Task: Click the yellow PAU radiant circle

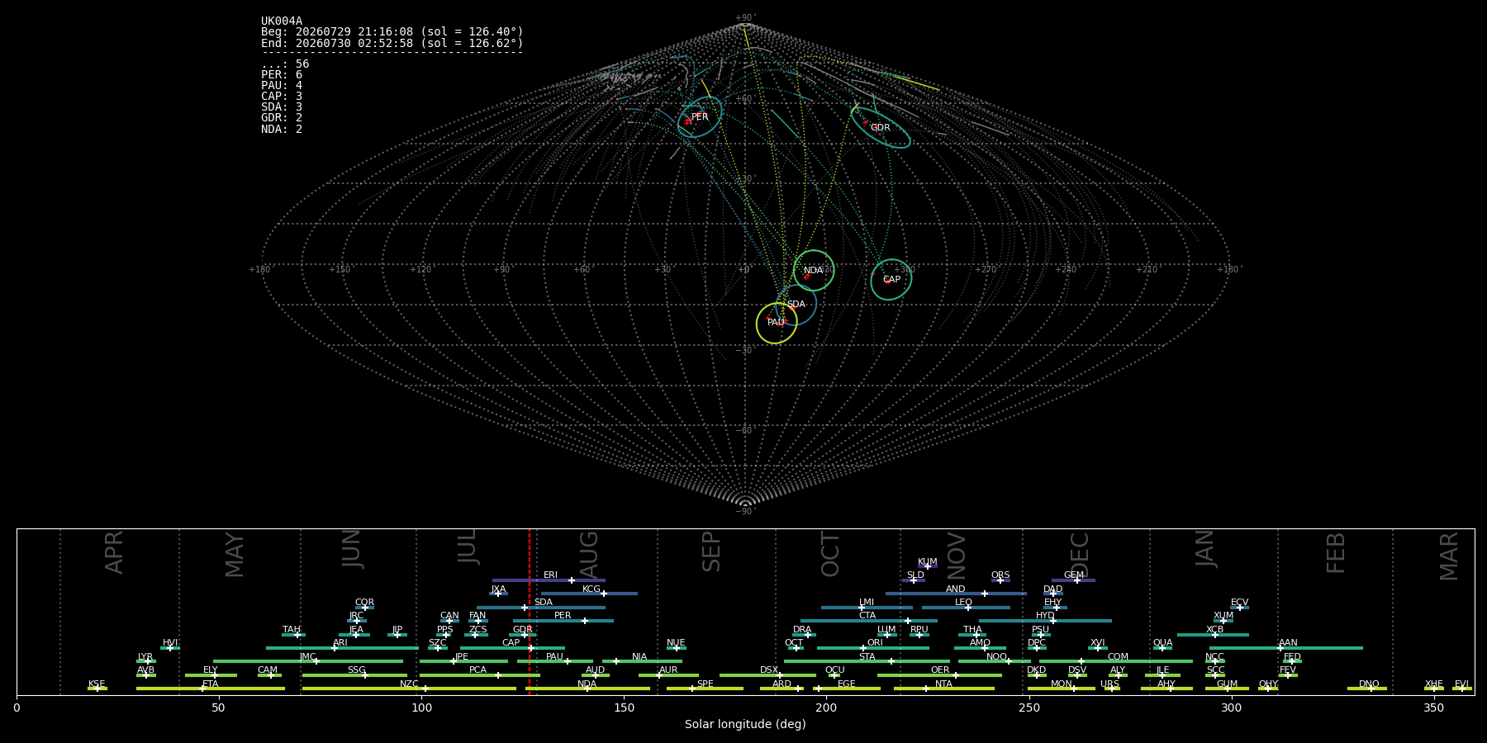Action: pyautogui.click(x=777, y=323)
